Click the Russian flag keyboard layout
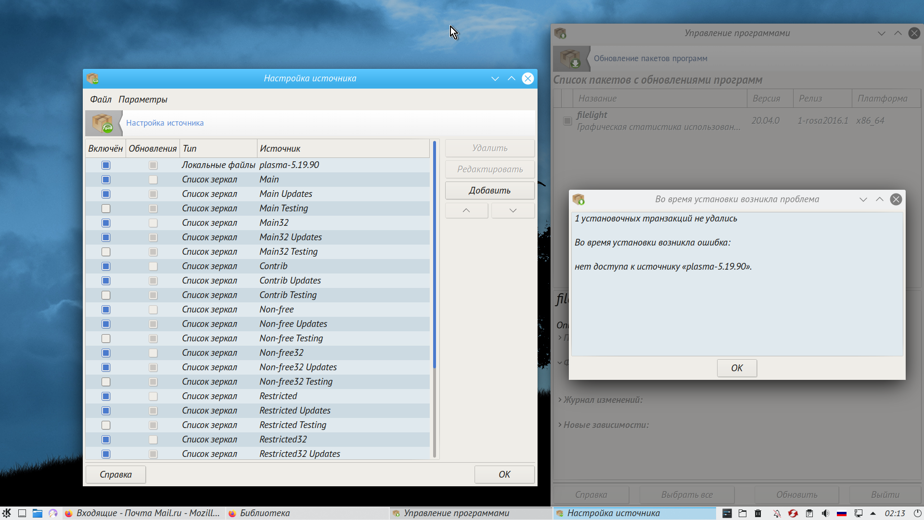The height and width of the screenshot is (520, 924). point(842,513)
